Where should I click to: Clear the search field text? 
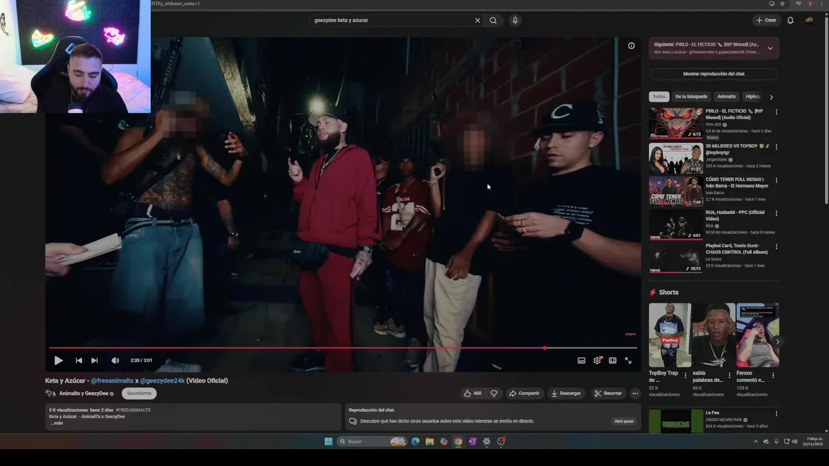477,20
